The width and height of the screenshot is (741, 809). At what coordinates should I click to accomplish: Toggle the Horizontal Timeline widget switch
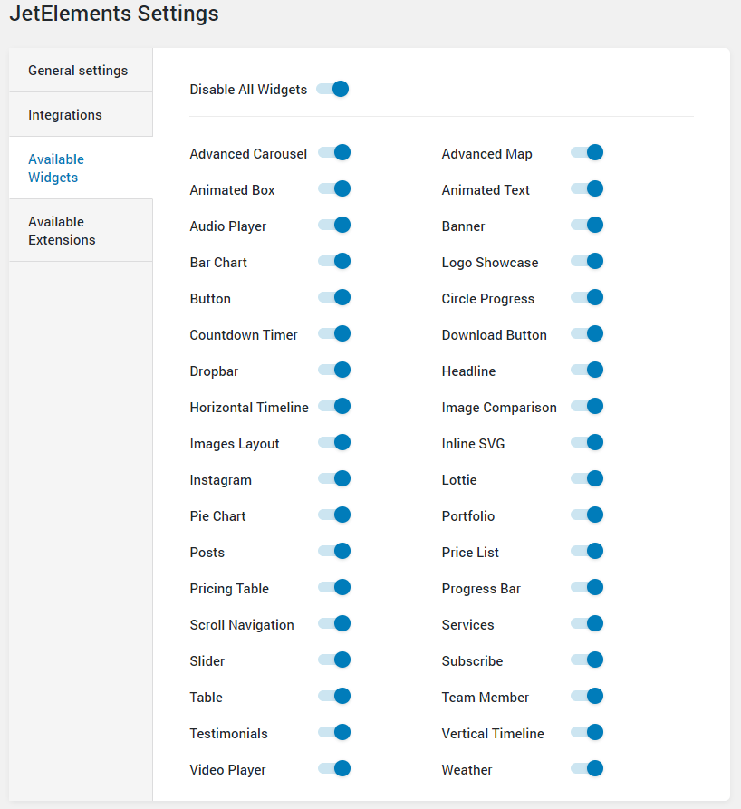point(333,407)
